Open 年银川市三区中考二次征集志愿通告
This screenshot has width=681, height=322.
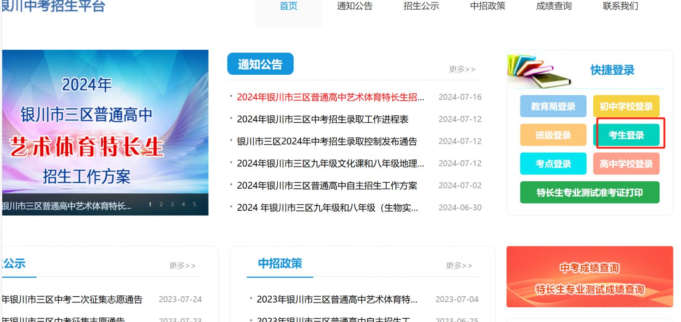coord(72,299)
